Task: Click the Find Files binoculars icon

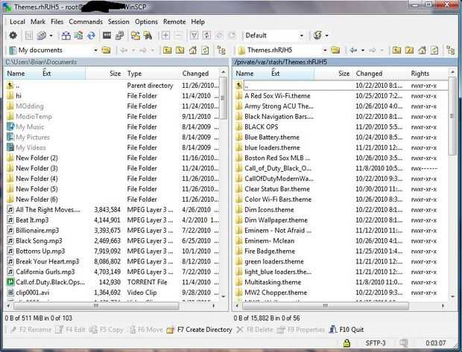Action: (148, 36)
